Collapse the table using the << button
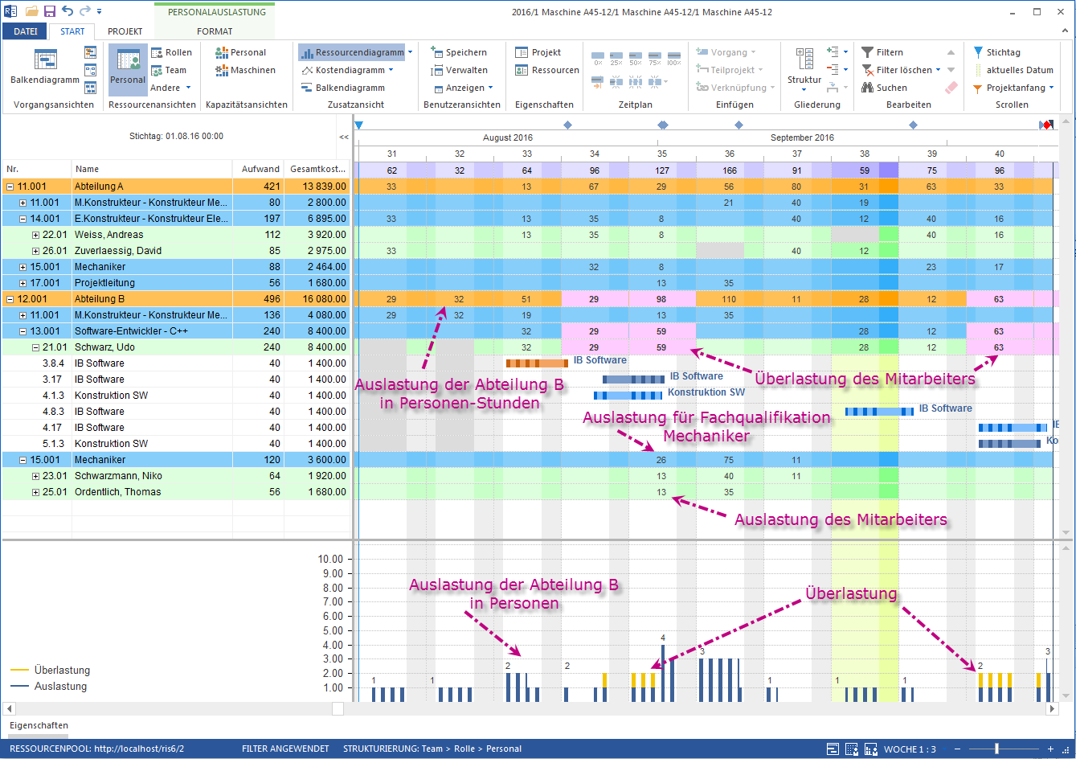This screenshot has width=1076, height=759. pyautogui.click(x=344, y=137)
